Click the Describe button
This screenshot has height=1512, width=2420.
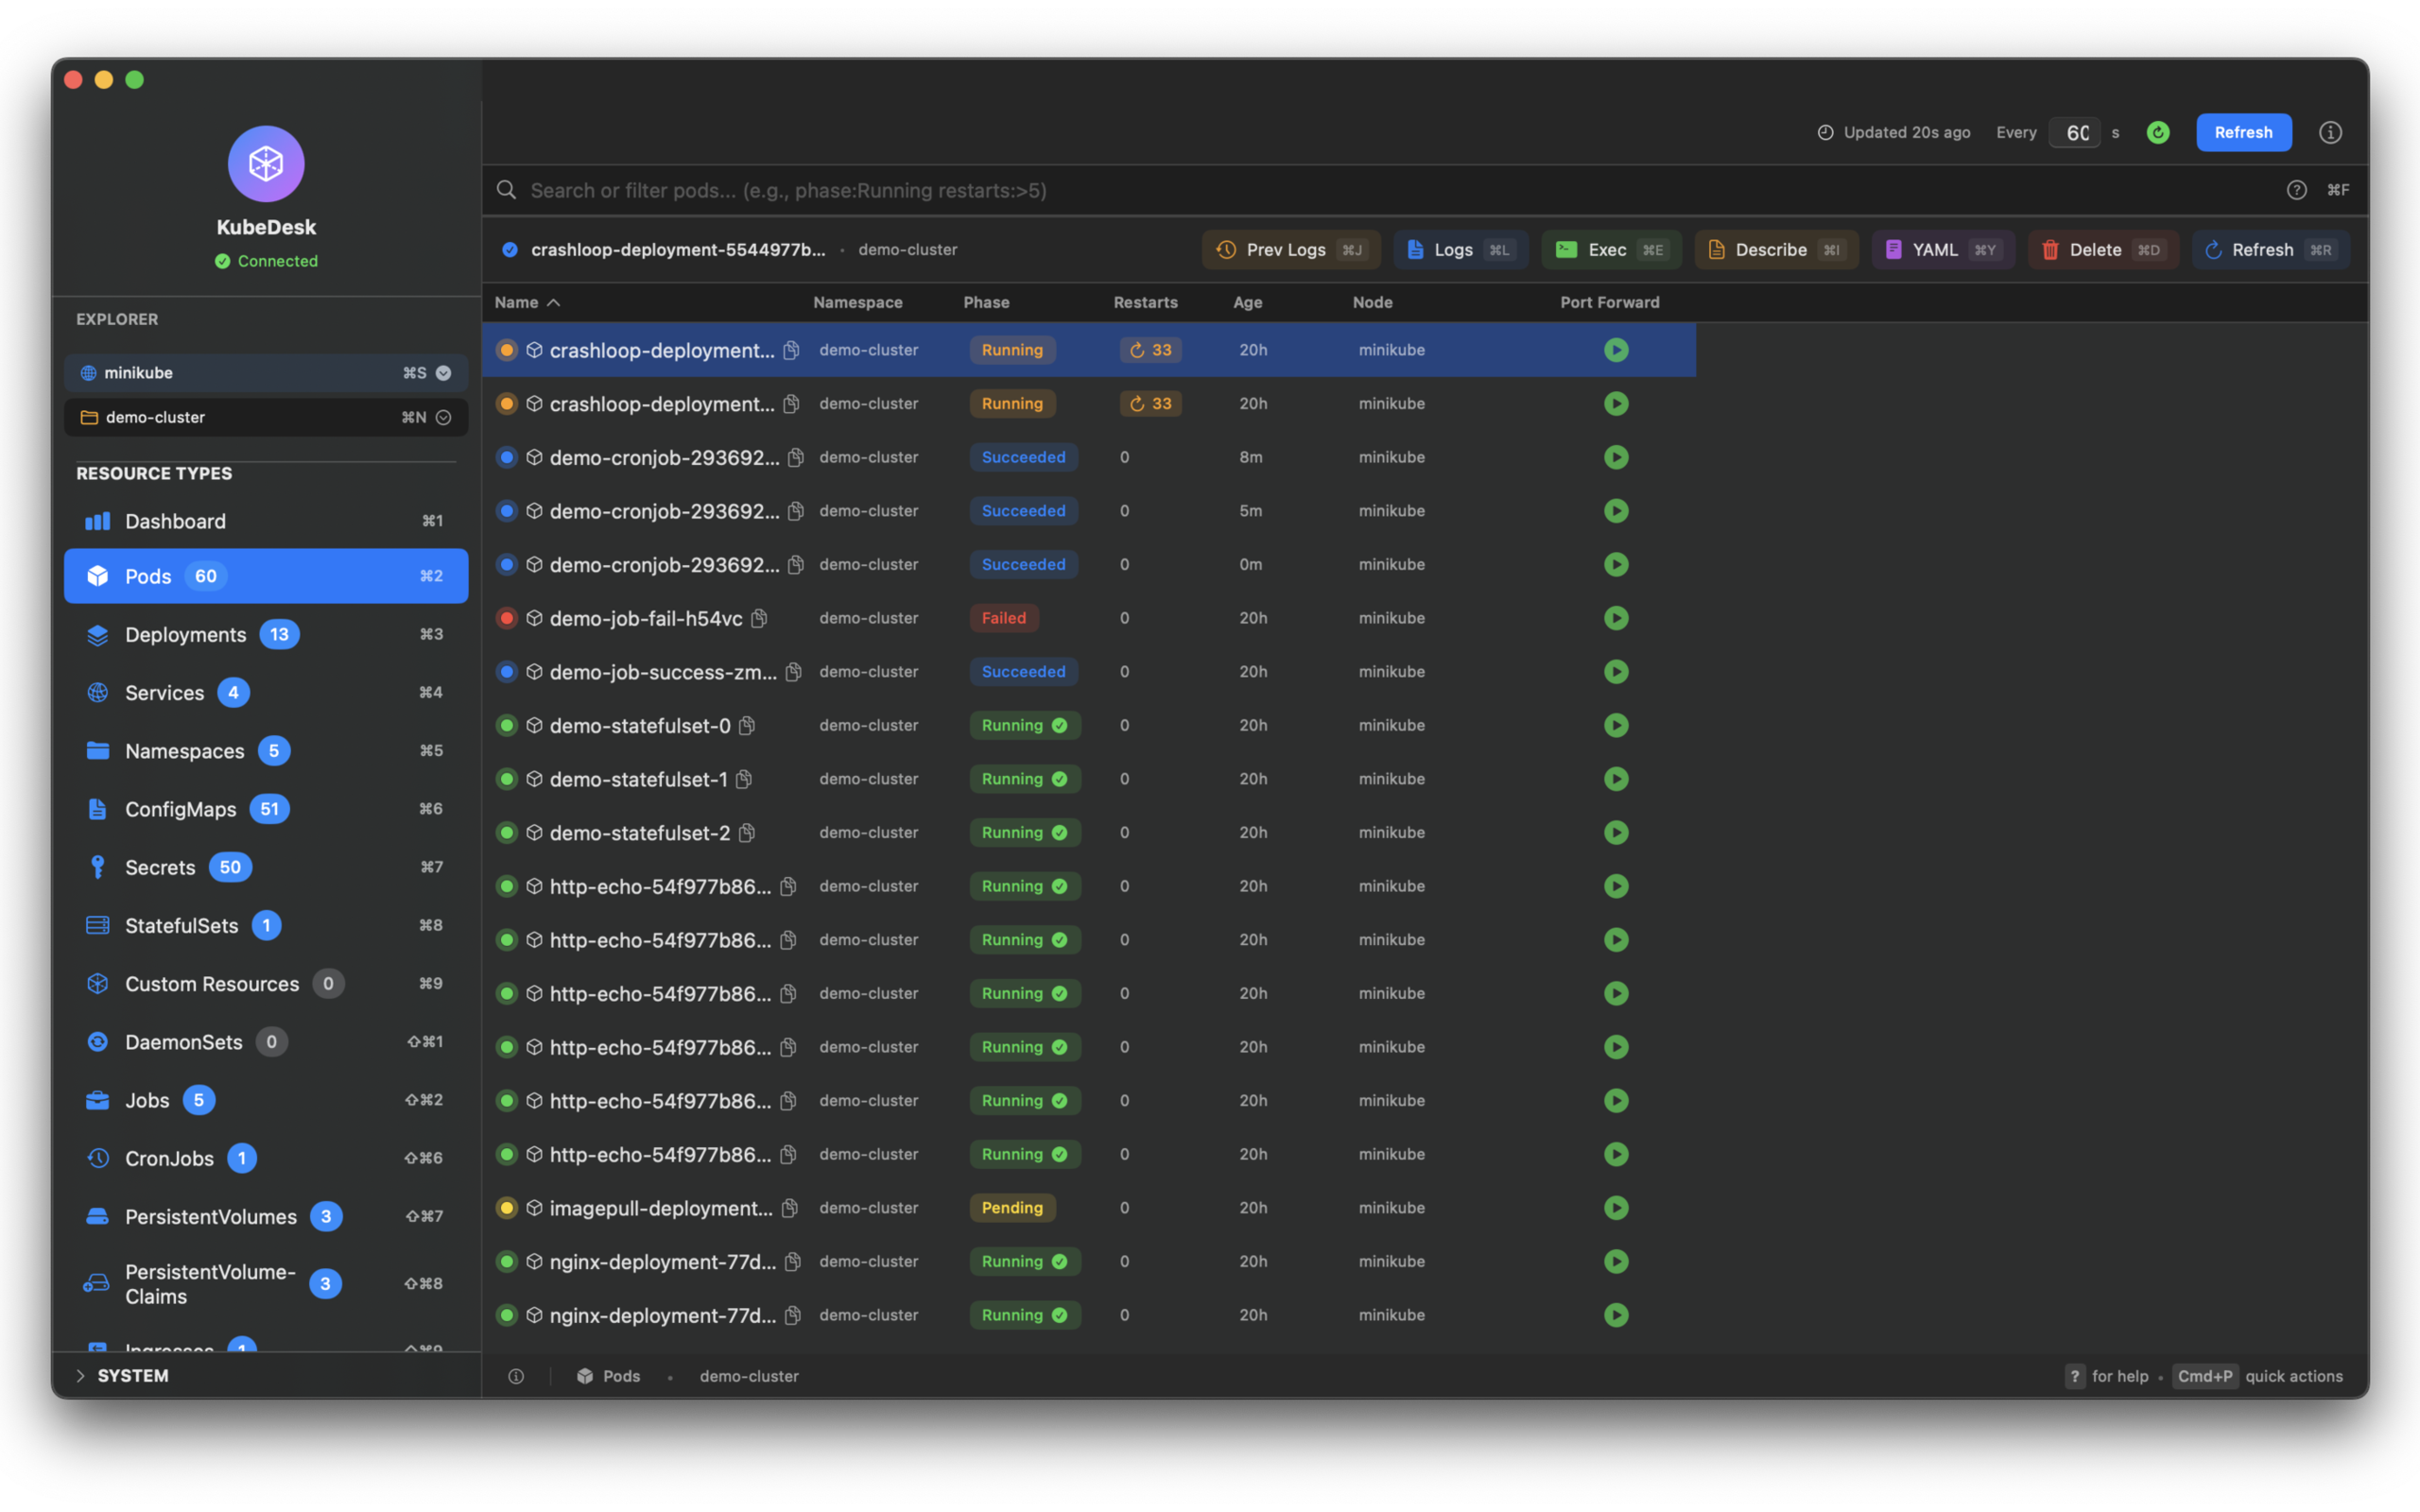[1775, 250]
